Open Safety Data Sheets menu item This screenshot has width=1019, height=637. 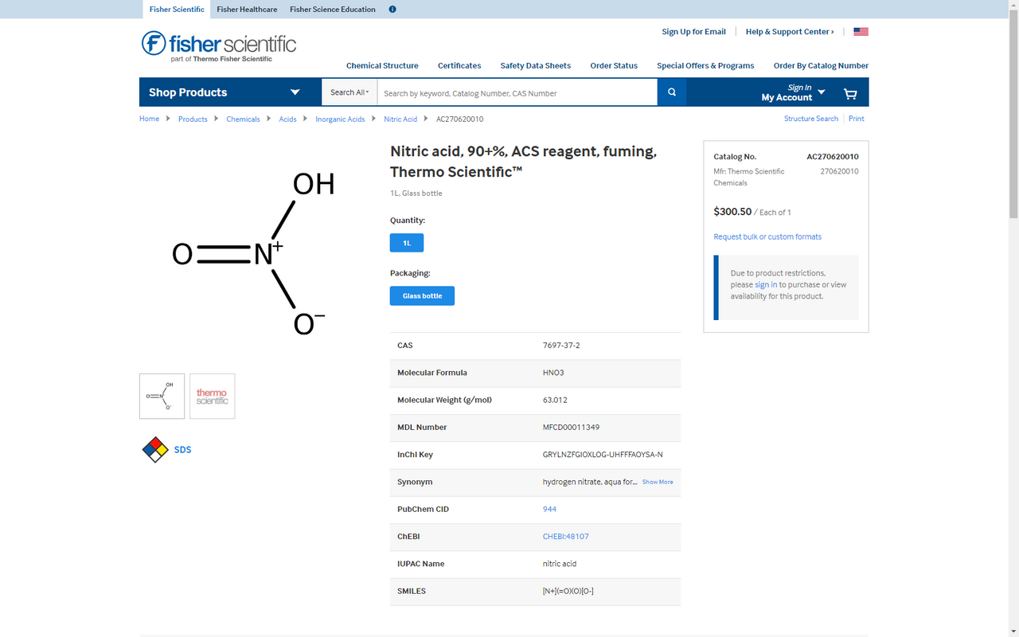tap(536, 65)
